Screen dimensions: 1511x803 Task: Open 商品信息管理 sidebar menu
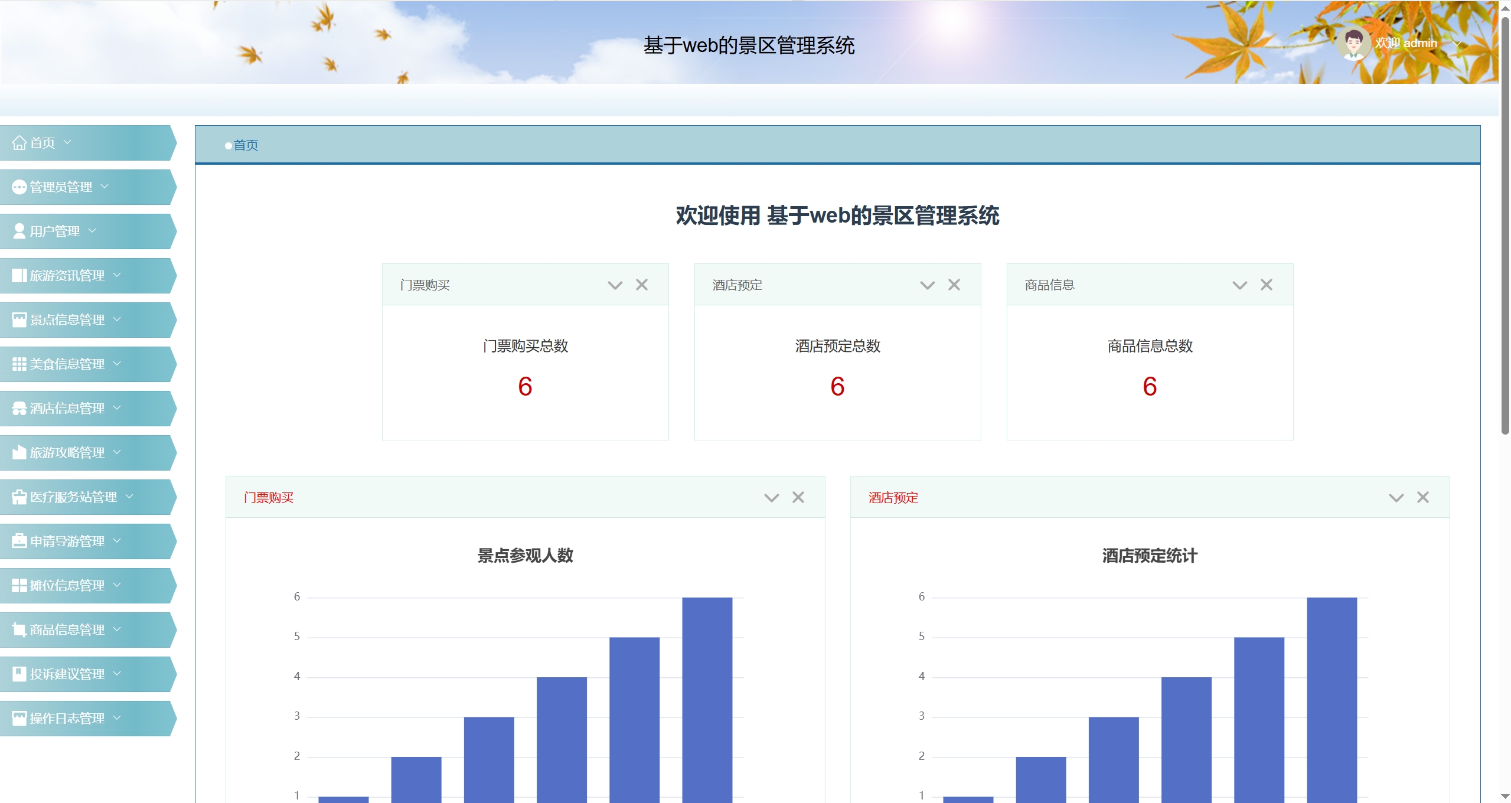click(x=87, y=630)
